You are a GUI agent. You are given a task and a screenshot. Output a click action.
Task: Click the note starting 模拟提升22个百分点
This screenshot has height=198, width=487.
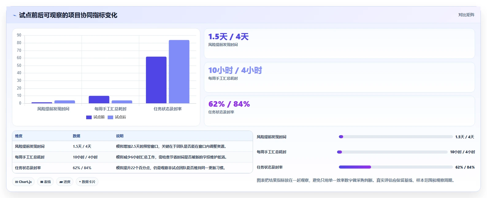(x=171, y=168)
